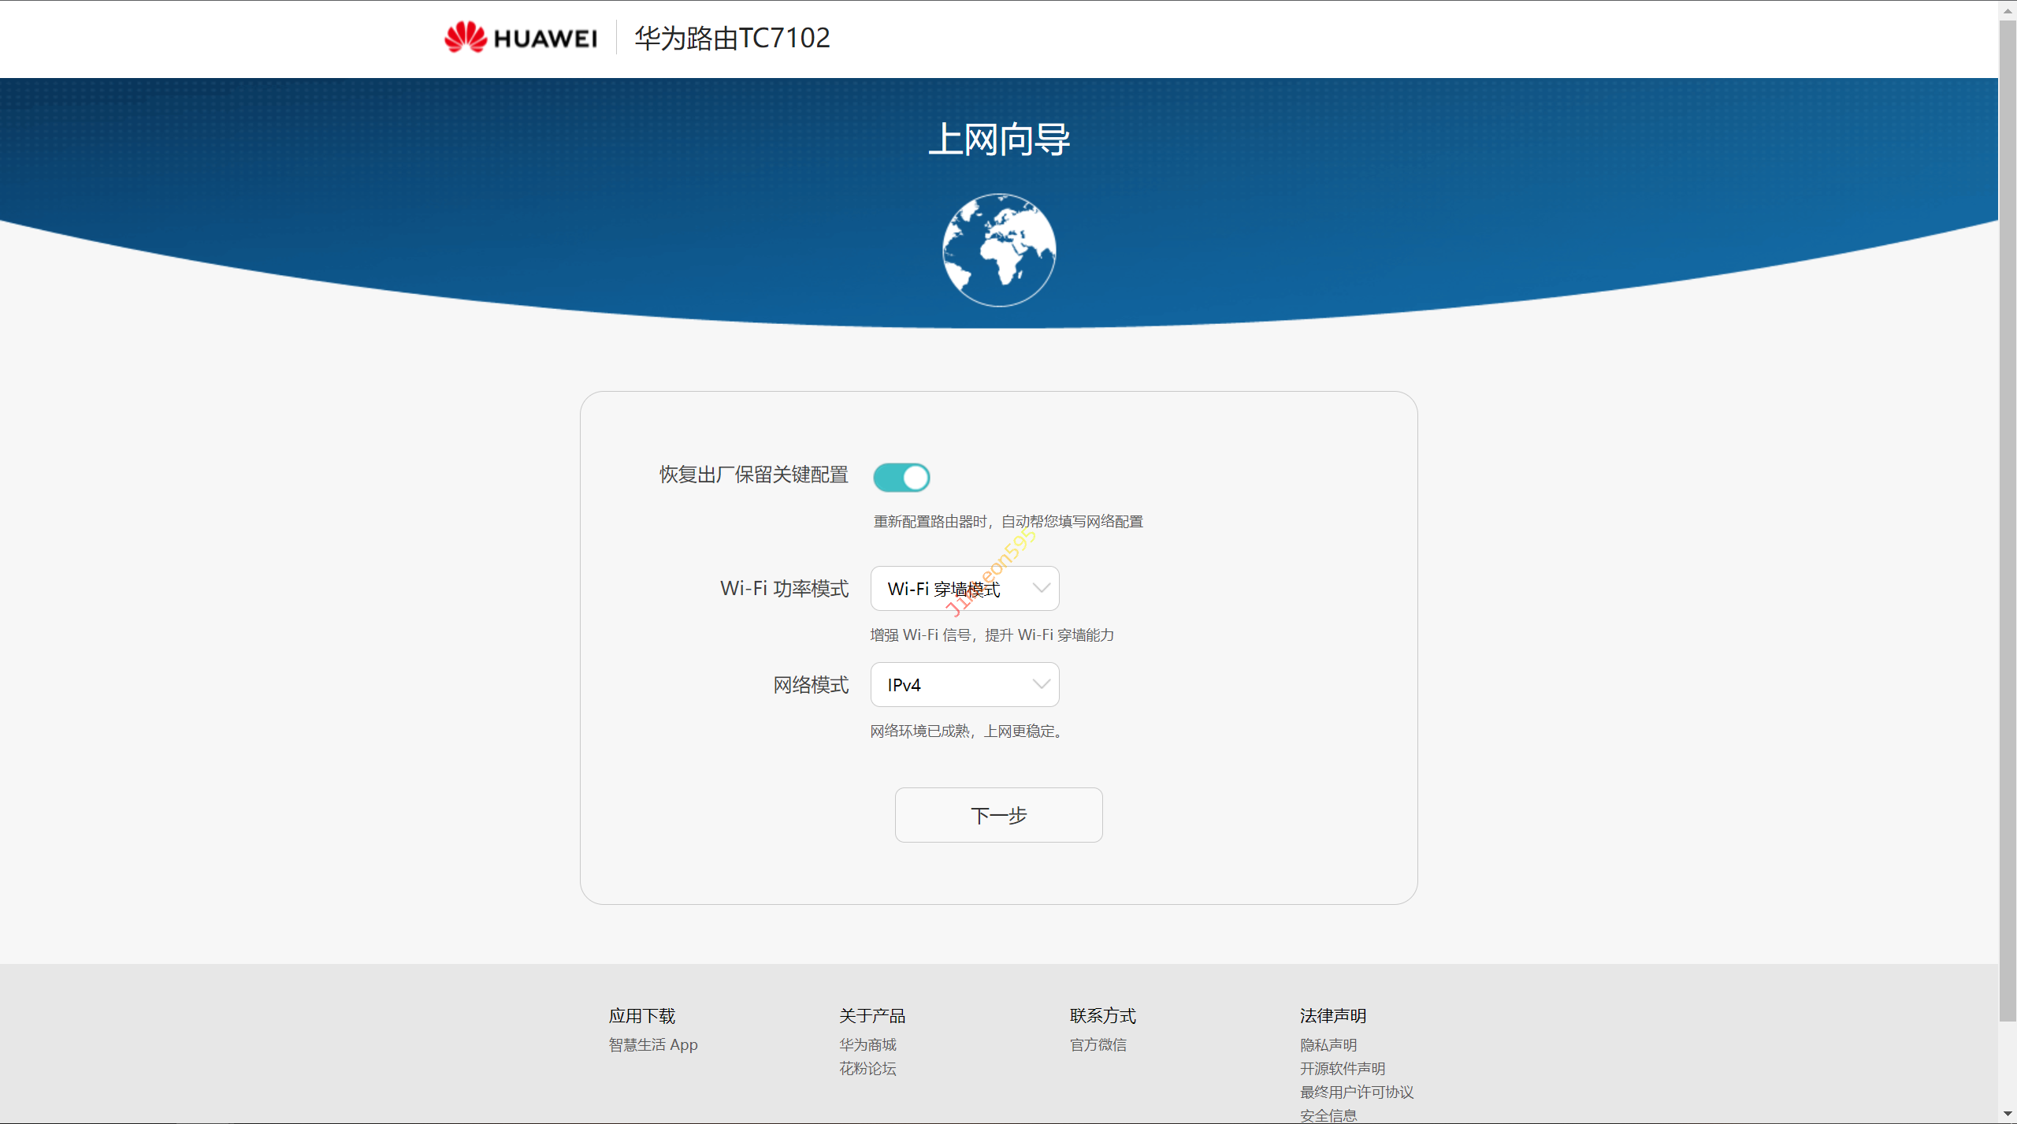Screen dimensions: 2017x1124
Task: Click the globe icon under 上网向导
Action: click(999, 250)
